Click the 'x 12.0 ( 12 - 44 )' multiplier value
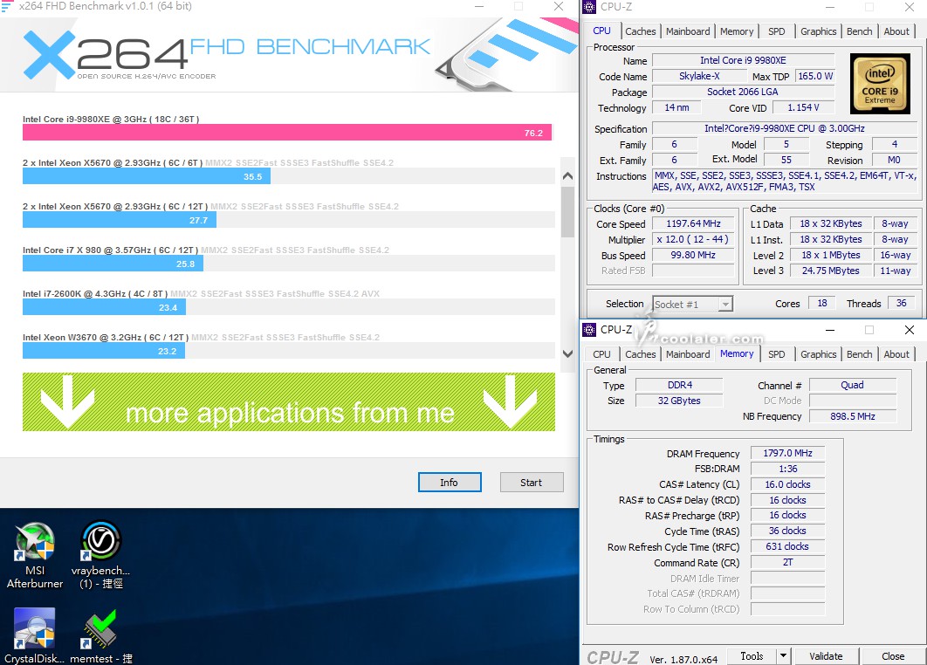Viewport: 927px width, 665px height. point(693,239)
